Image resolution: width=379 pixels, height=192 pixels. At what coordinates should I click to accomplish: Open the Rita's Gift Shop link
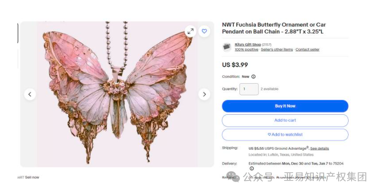click(x=248, y=45)
